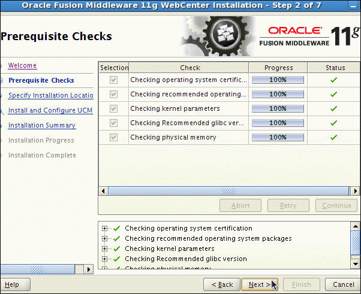
Task: Expand Checking kernel parameters tree node
Action: [x=104, y=248]
